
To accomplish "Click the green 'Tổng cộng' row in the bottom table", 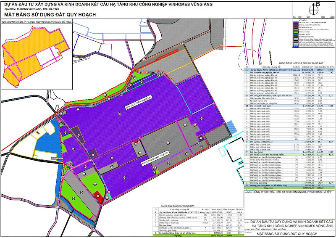I will [x=198, y=235].
